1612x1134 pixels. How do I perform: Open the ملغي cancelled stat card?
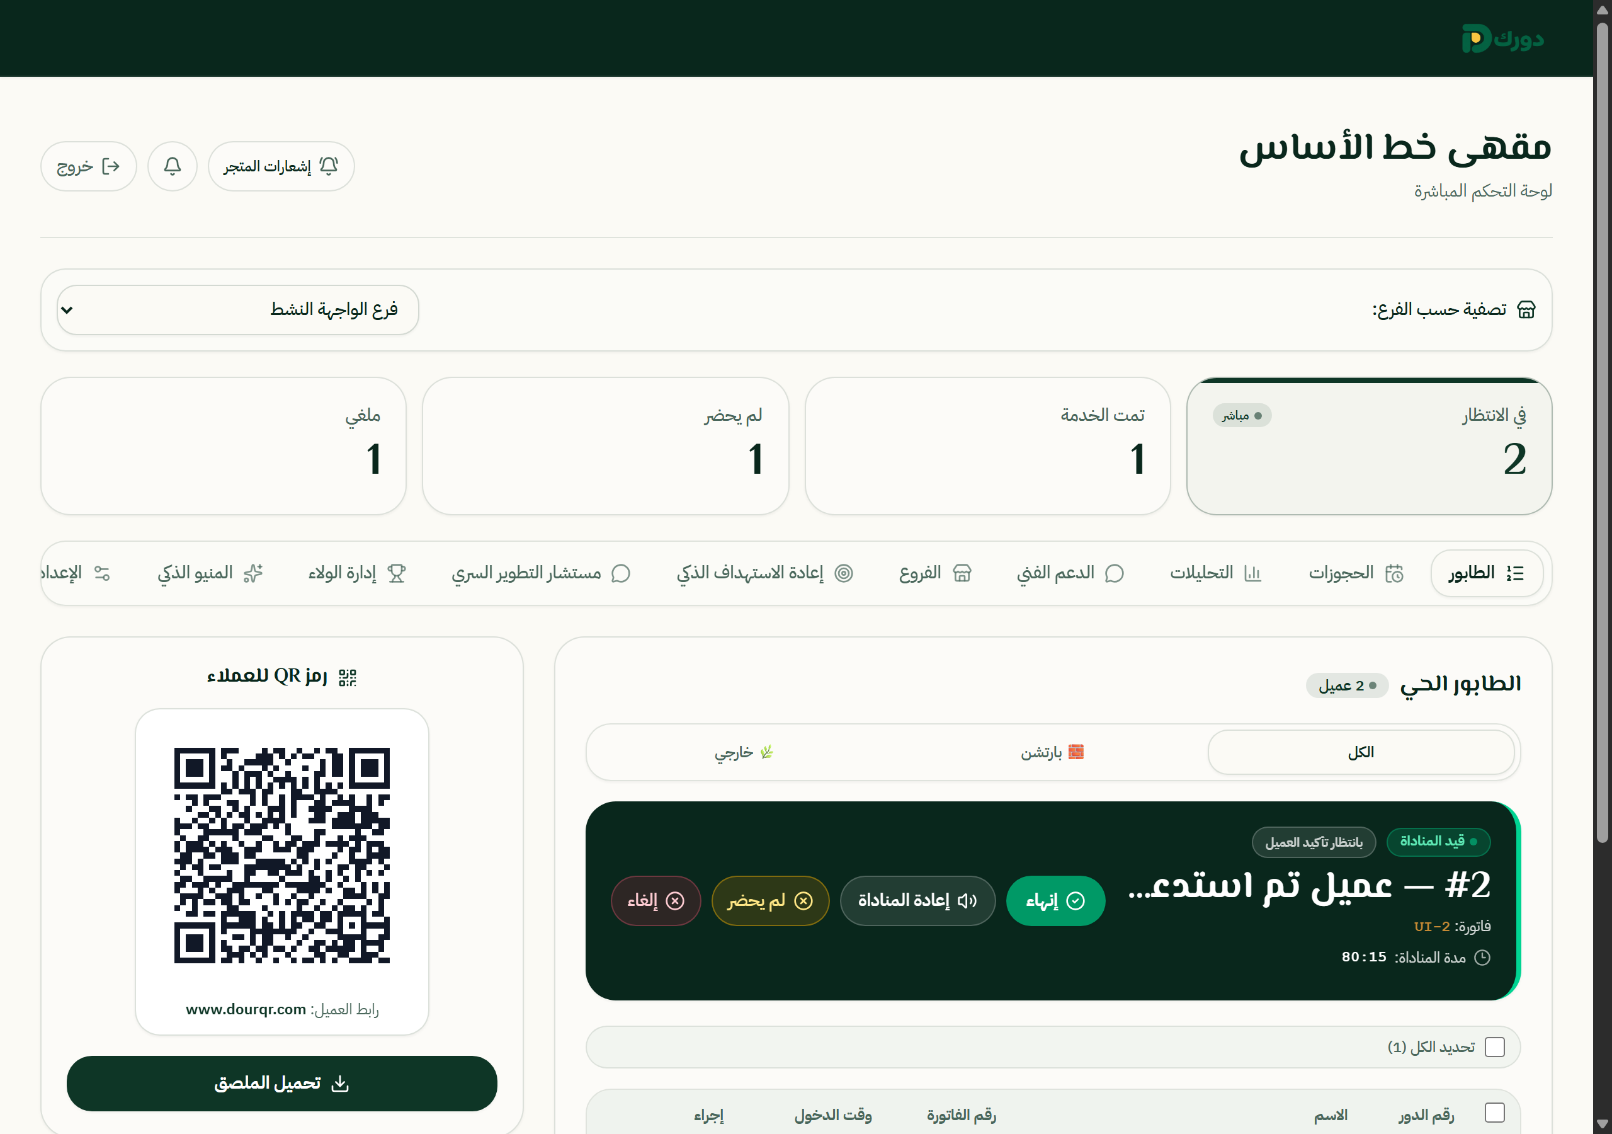tap(224, 447)
